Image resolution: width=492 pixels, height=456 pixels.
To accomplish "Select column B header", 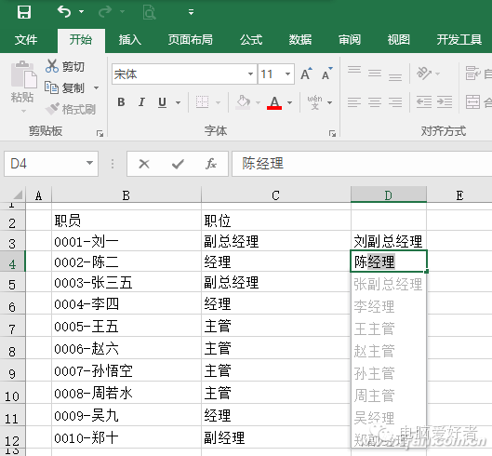I will [126, 195].
